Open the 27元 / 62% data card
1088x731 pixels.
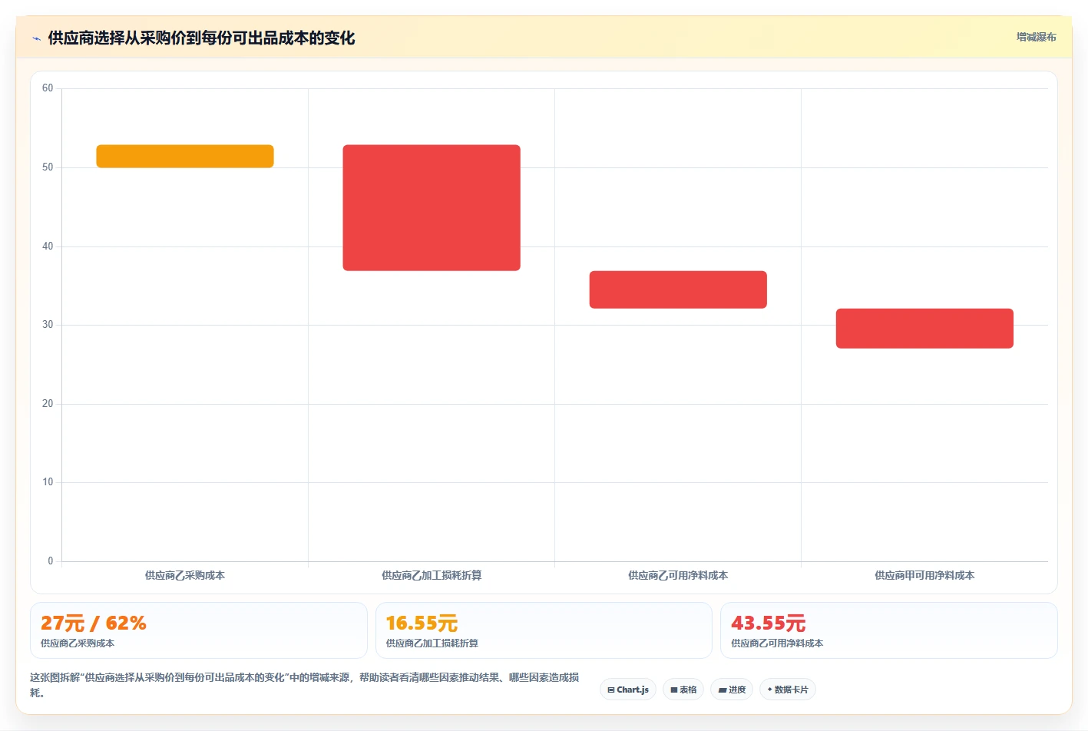coord(199,630)
